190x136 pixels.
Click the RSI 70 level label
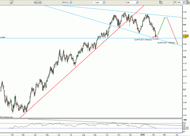pos(184,123)
